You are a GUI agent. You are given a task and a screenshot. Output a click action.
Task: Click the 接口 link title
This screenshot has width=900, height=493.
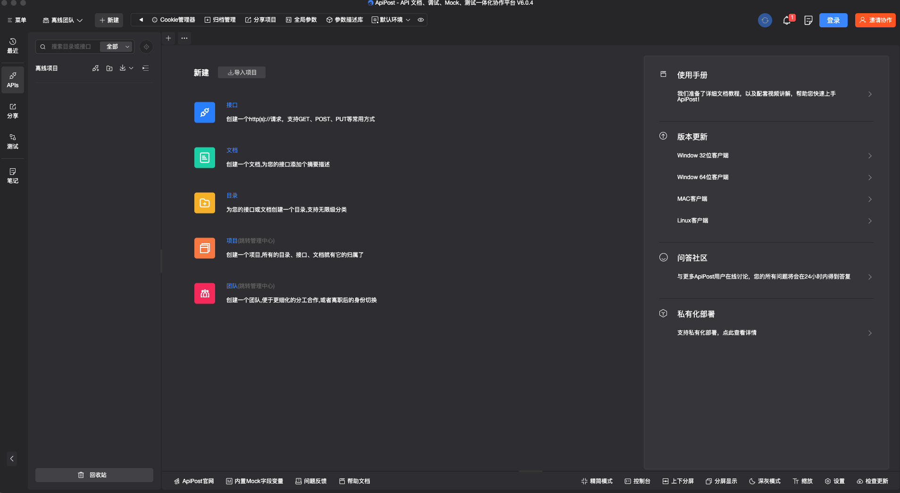click(x=232, y=105)
